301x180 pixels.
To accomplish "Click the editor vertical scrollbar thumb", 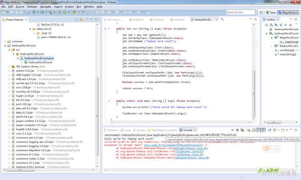I will [x=253, y=93].
